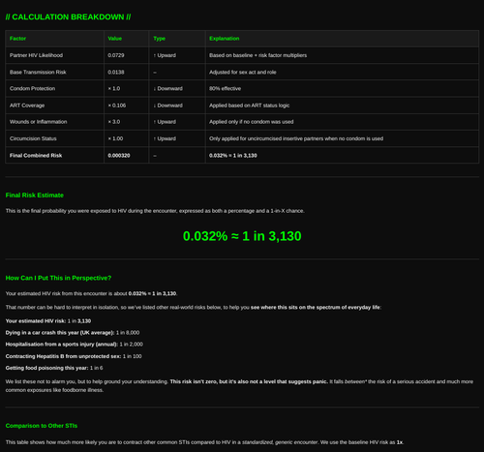This screenshot has width=484, height=452.
Task: Select the Comparison to Other STIs heading
Action: 42,426
